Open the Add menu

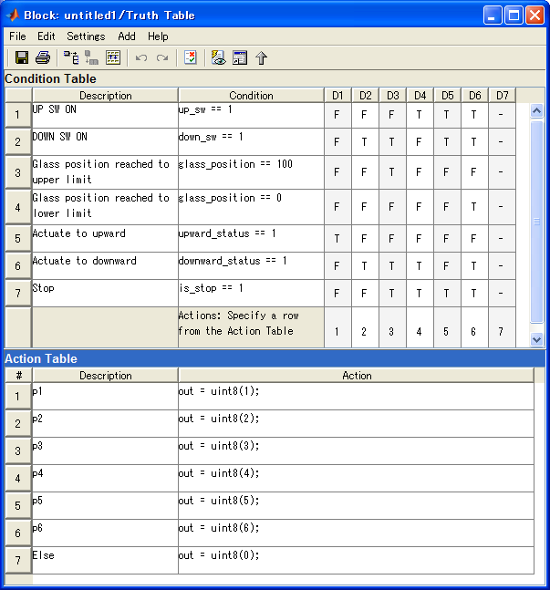coord(127,36)
